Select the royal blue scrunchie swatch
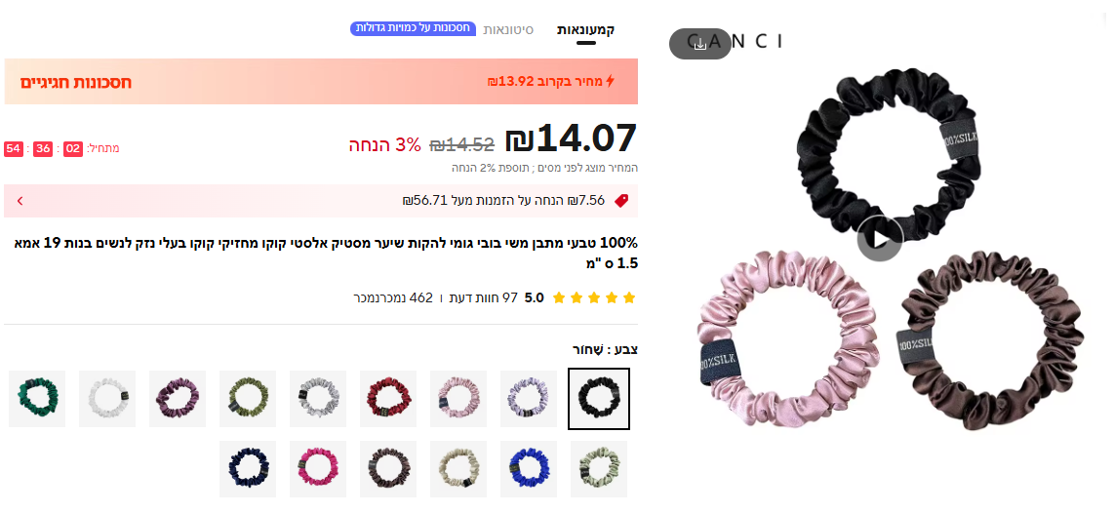 coord(529,469)
